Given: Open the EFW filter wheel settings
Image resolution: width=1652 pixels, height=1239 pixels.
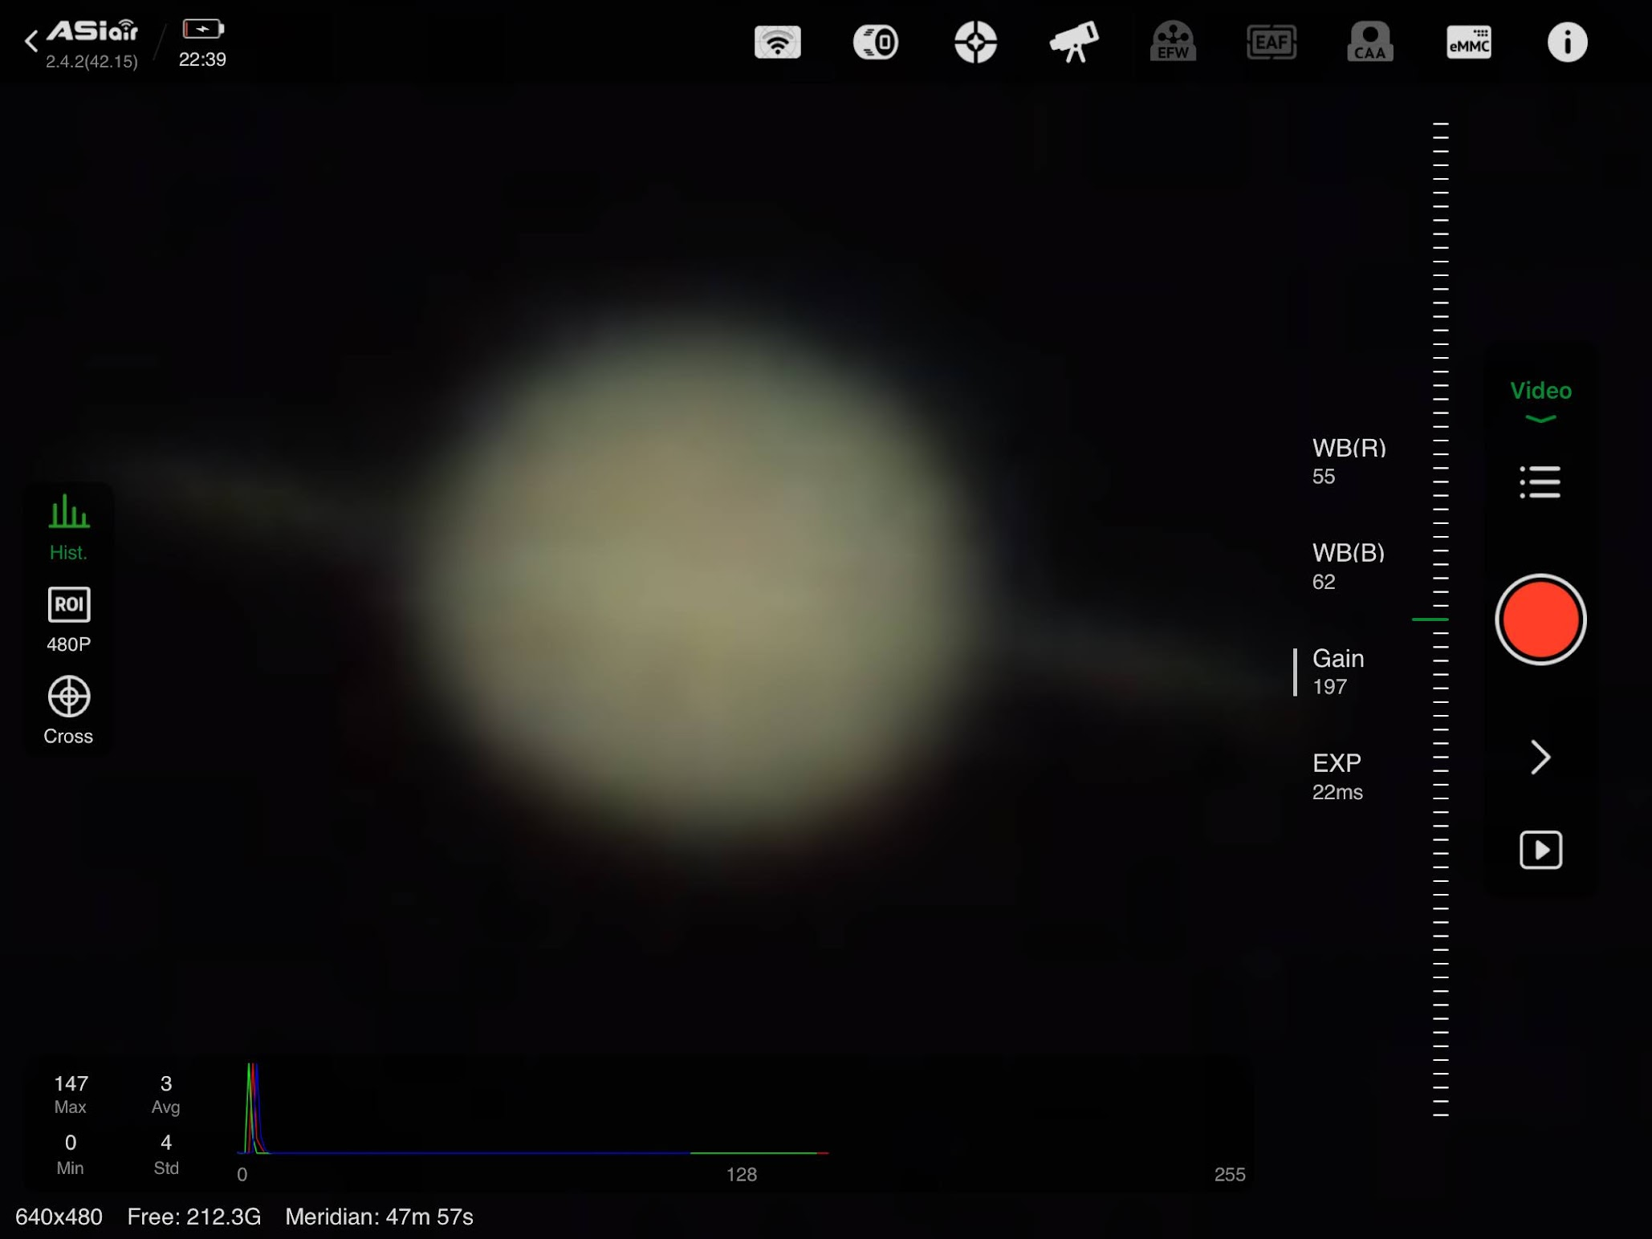Looking at the screenshot, I should tap(1173, 42).
